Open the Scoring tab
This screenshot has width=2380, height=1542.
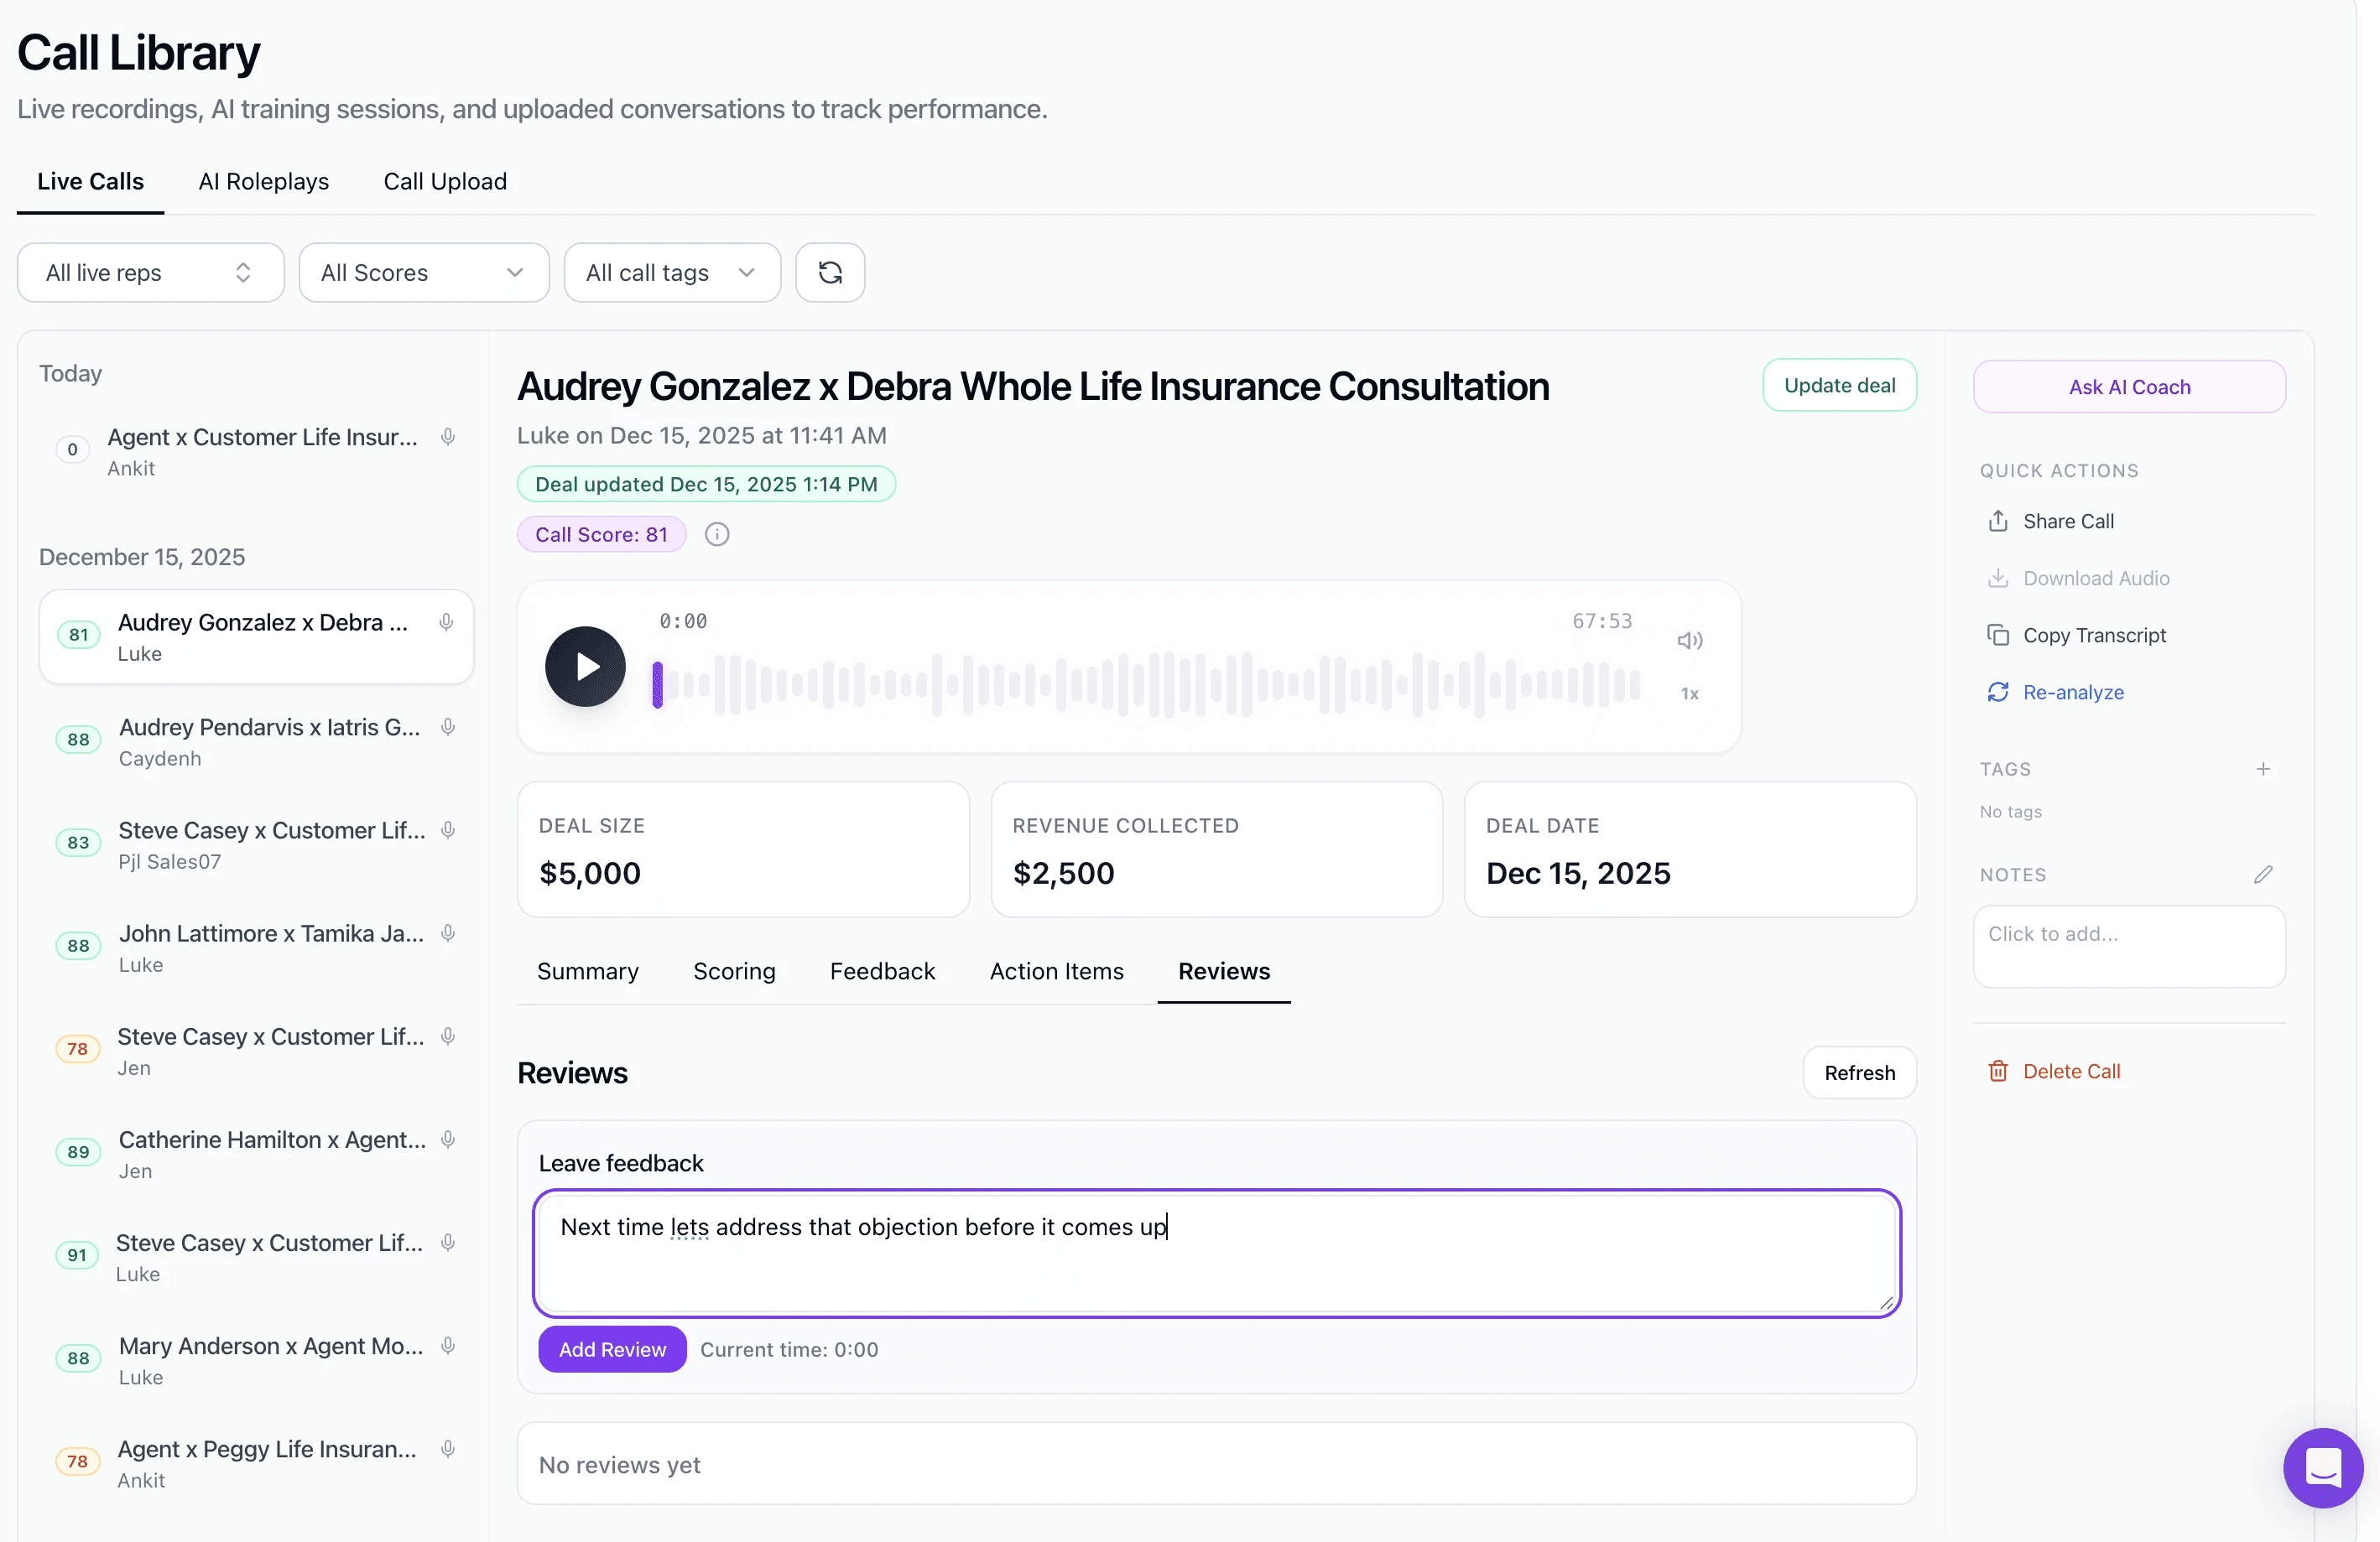pyautogui.click(x=733, y=971)
